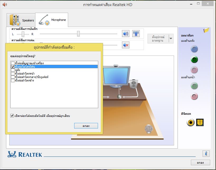
Task: Uncheck the ขั้วต่อไมโครโฟน checkbox
Action: click(13, 67)
